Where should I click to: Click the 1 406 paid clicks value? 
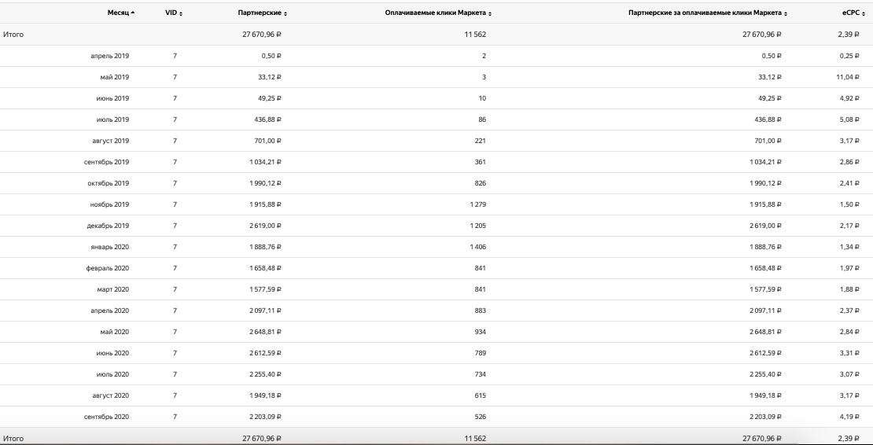(478, 247)
